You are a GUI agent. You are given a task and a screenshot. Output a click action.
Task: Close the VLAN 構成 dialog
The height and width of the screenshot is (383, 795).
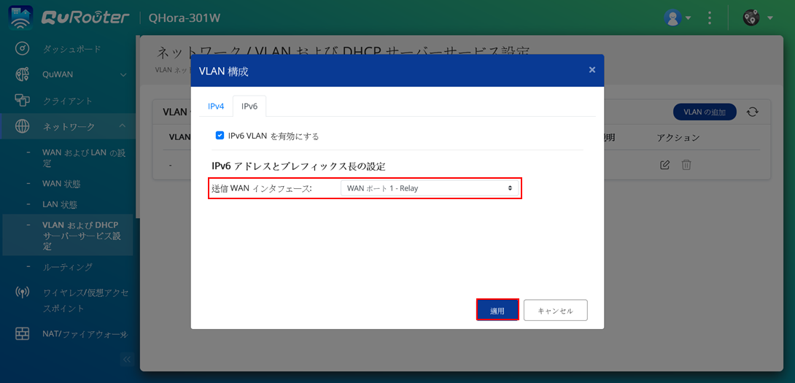[592, 70]
